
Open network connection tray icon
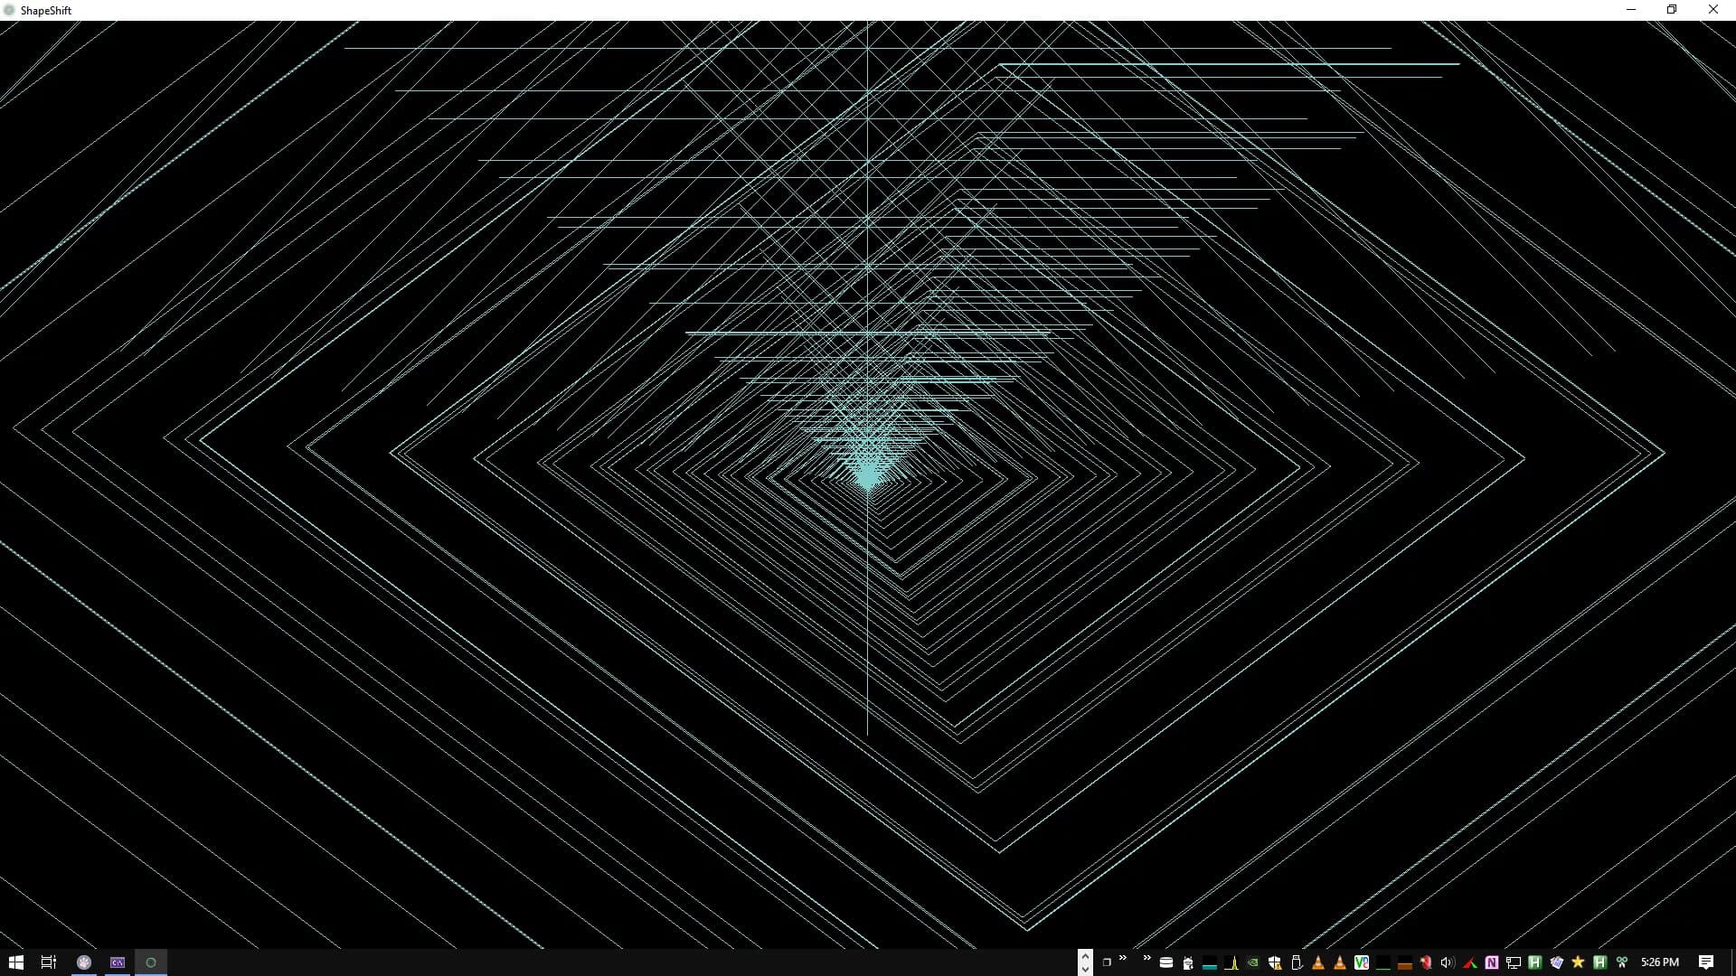[x=1514, y=962]
